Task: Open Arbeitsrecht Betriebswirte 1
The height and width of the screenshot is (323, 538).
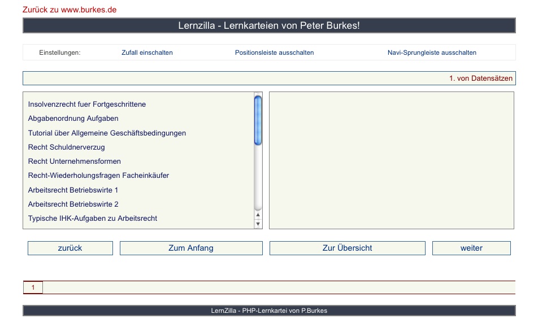Action: click(x=73, y=190)
